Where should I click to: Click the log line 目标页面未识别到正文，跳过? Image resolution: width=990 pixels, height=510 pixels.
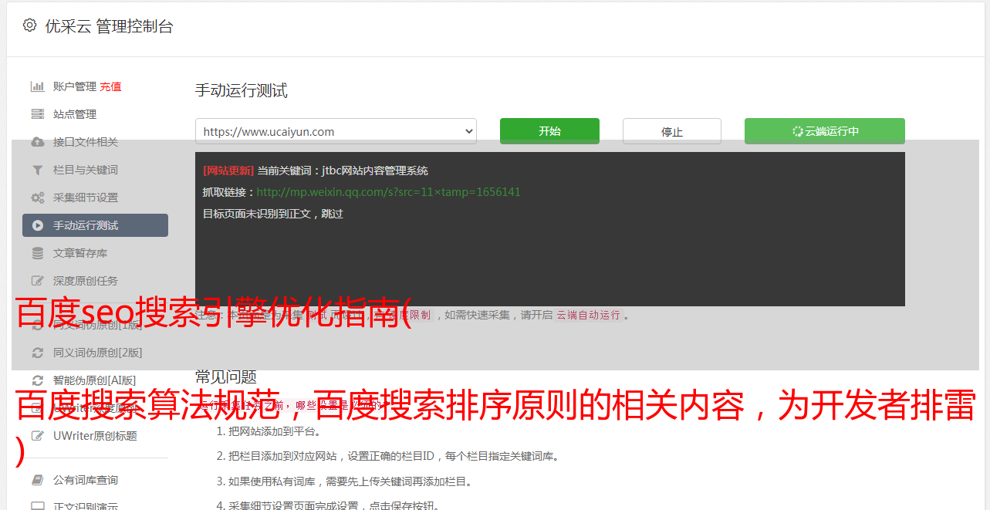pos(272,214)
